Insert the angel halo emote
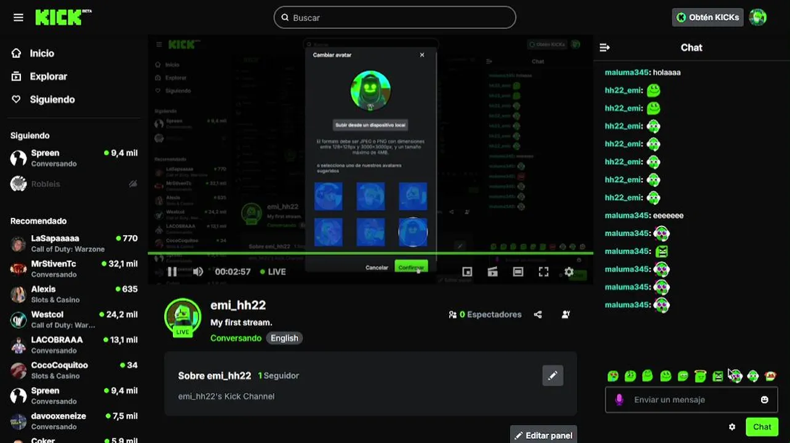Image resolution: width=790 pixels, height=443 pixels. pos(700,375)
